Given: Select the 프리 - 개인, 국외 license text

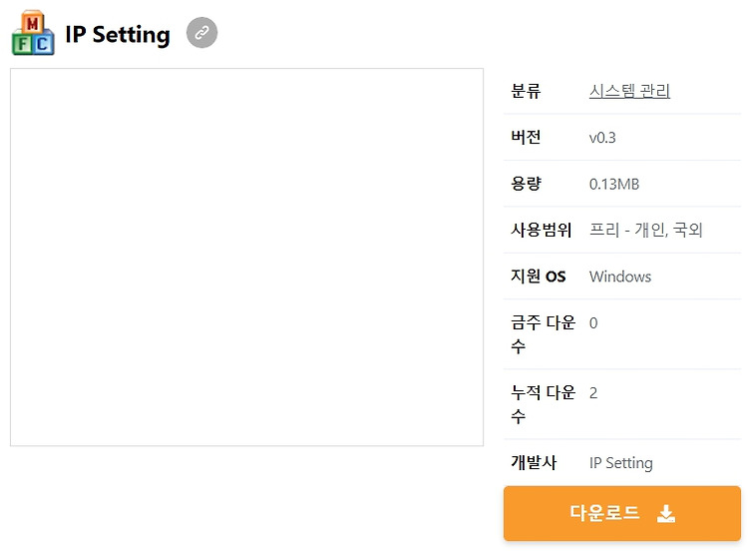Looking at the screenshot, I should [646, 230].
